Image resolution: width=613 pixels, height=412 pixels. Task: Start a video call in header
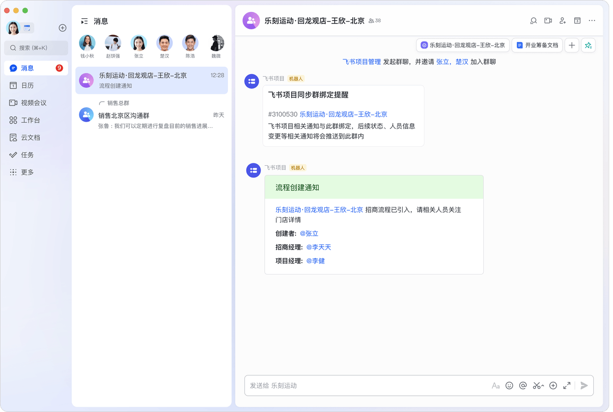click(x=548, y=21)
